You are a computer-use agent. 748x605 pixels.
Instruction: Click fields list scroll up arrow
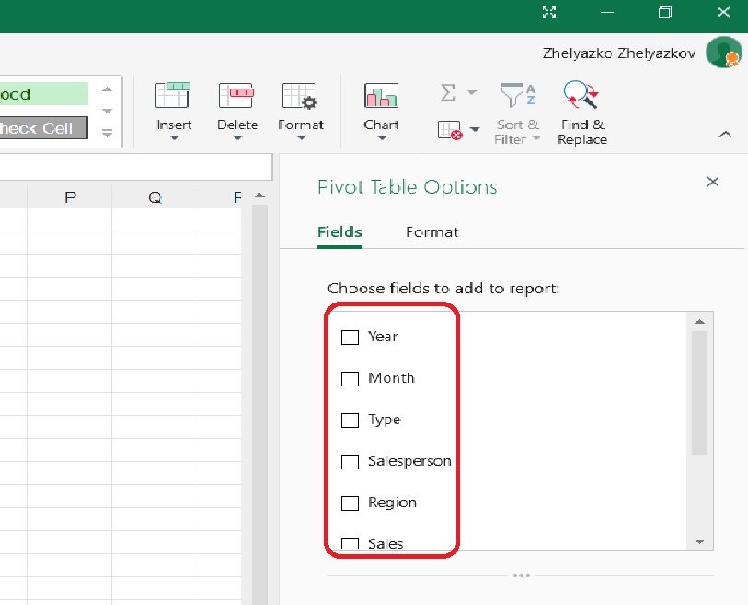point(700,322)
